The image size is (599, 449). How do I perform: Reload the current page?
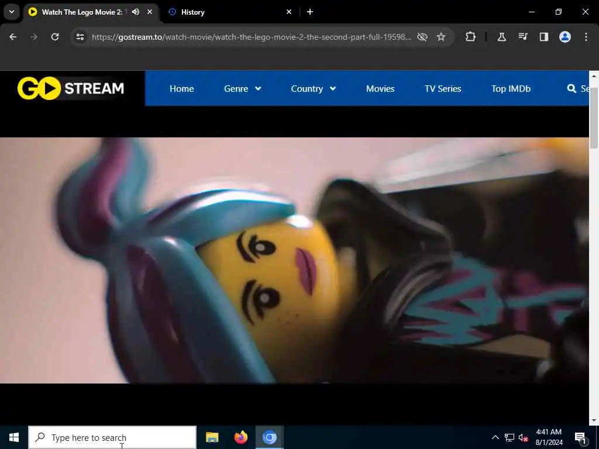(x=55, y=37)
